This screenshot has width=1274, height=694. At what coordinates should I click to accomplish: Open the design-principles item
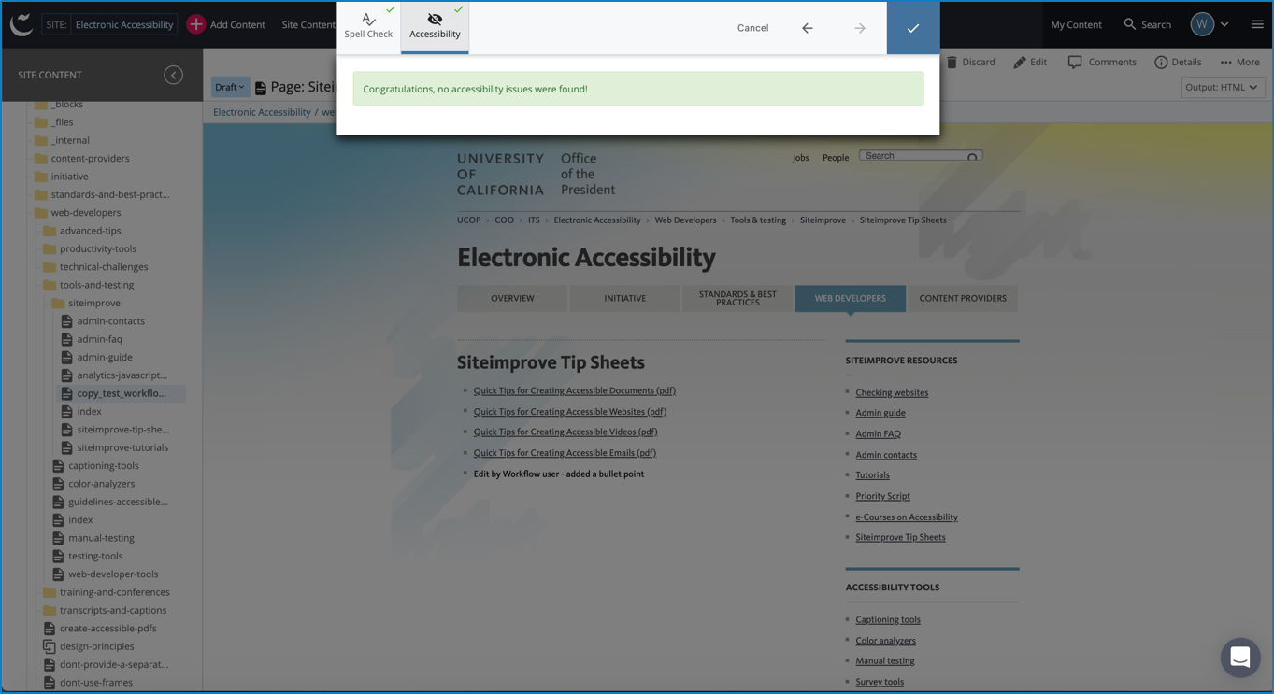click(96, 646)
